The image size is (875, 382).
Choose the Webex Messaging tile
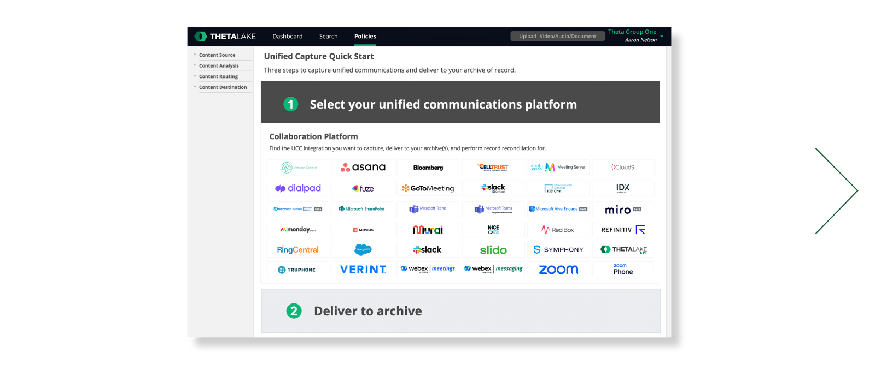click(493, 270)
